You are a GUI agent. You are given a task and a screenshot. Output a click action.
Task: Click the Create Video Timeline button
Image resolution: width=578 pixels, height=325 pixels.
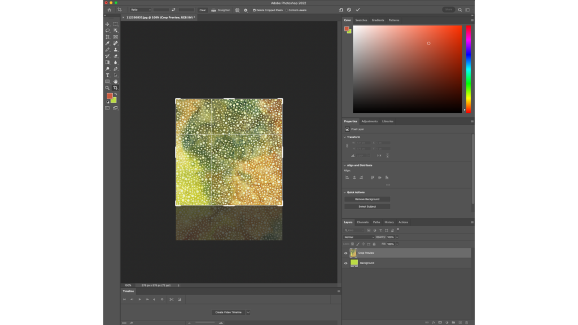pos(228,312)
